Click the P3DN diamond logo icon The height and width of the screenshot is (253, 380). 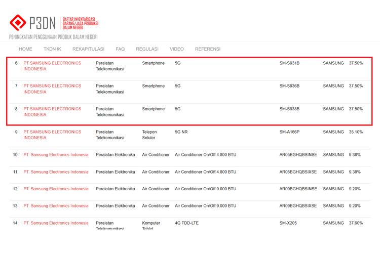point(18,22)
